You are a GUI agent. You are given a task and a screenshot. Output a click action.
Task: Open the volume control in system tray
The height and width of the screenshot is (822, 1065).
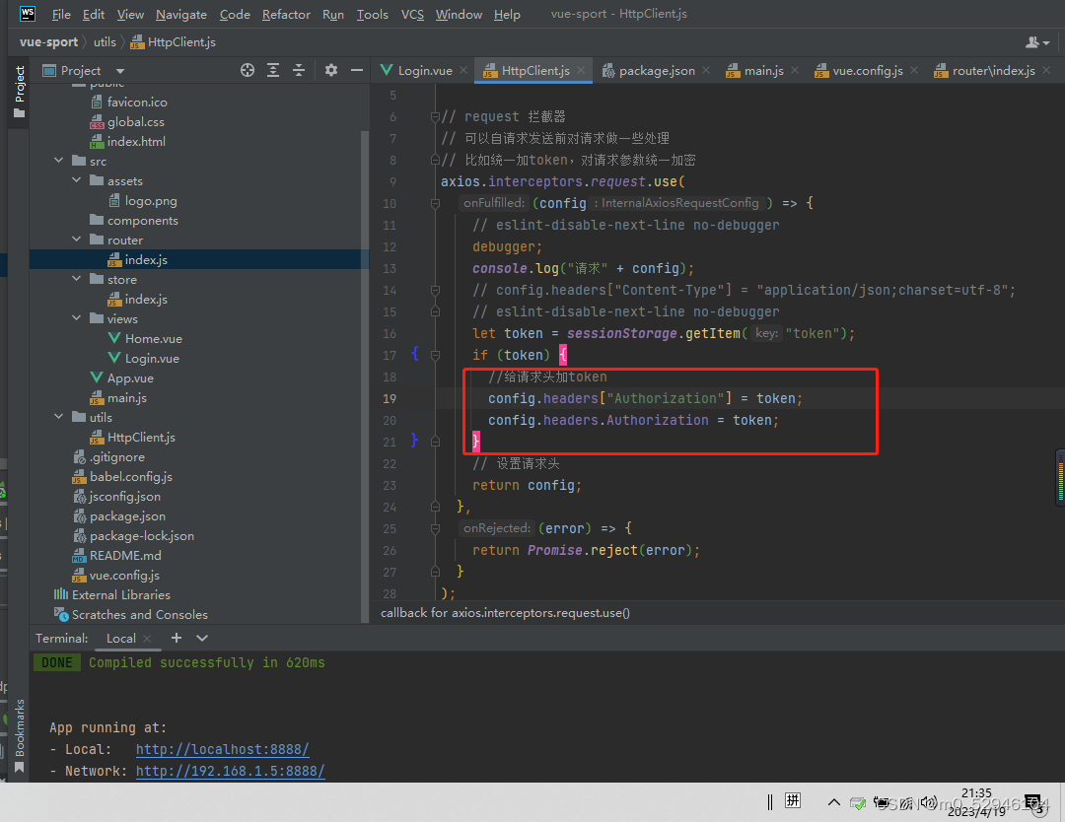[929, 803]
